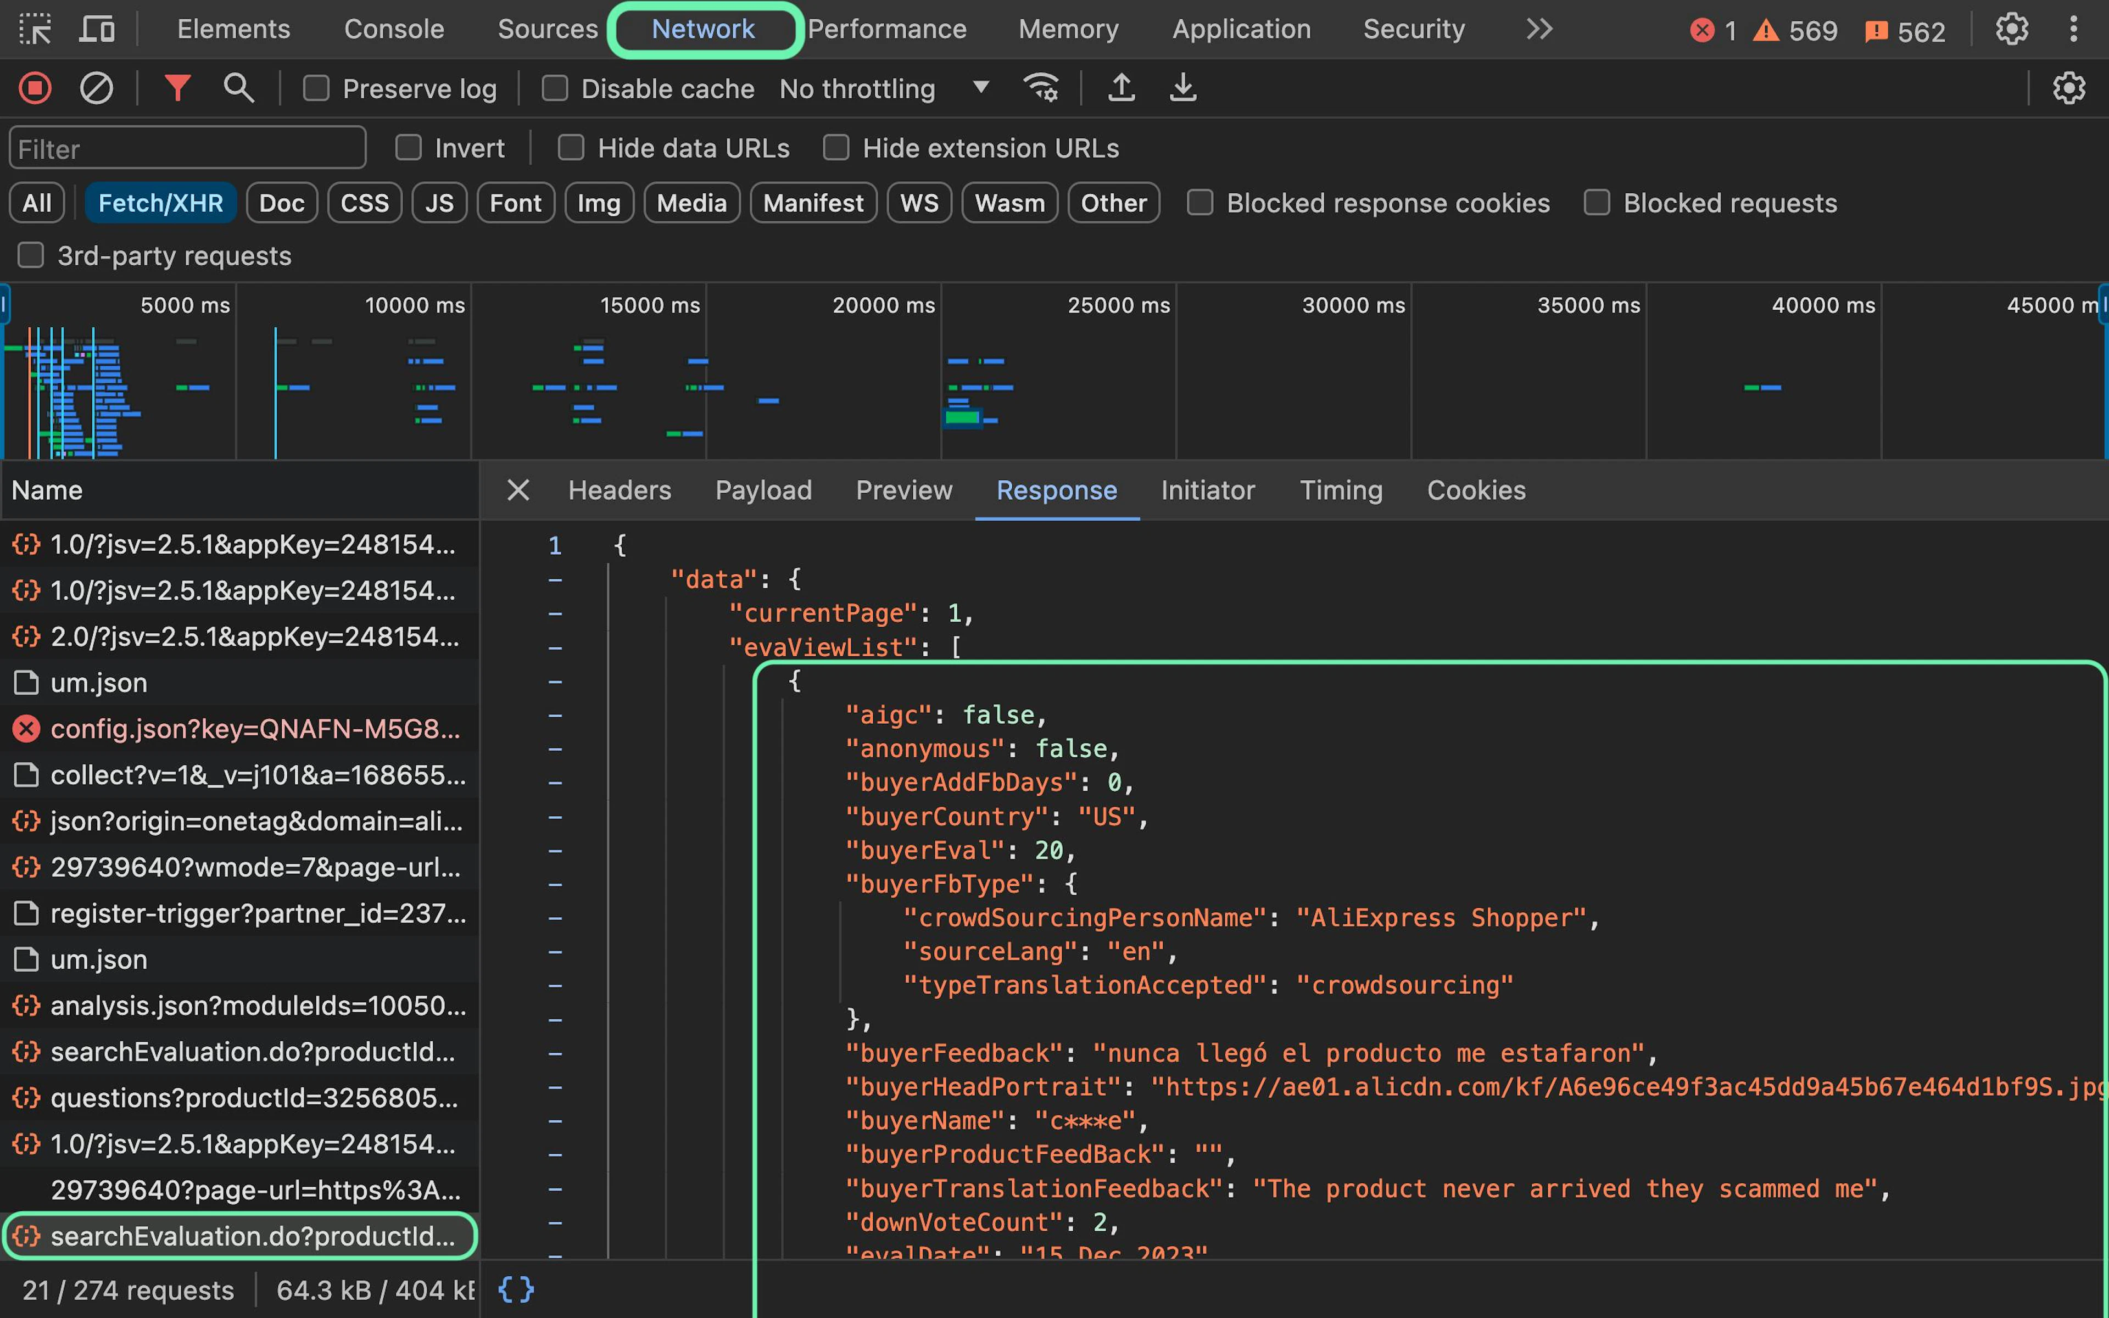Collapse the "evaViewList" array fold marker
Screen dimensions: 2109x1318
(x=555, y=647)
